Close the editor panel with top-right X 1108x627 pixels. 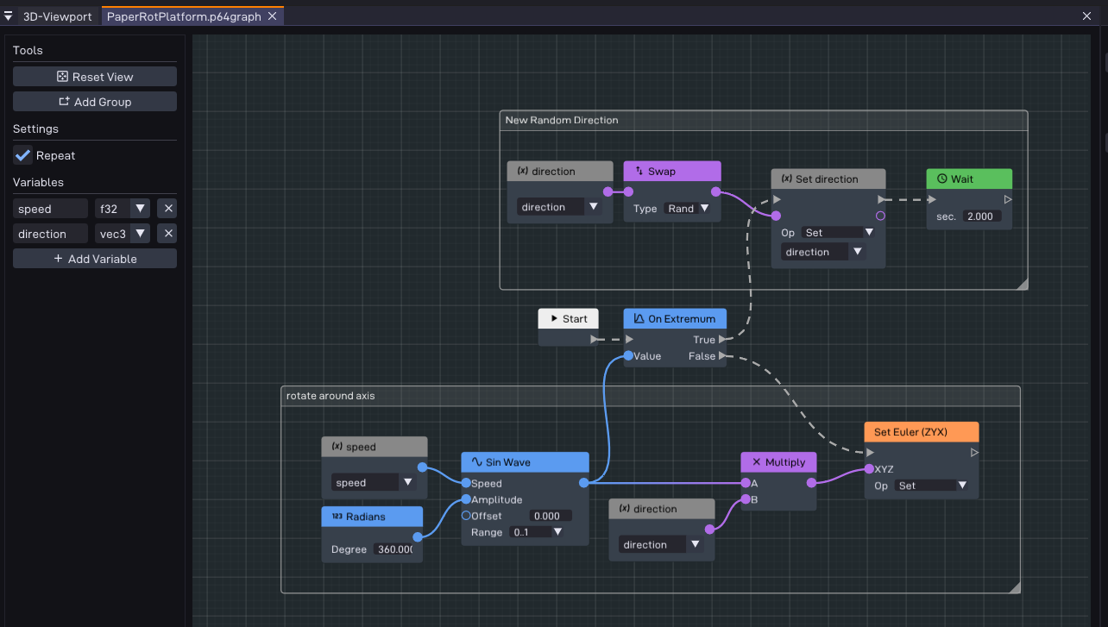tap(1086, 16)
